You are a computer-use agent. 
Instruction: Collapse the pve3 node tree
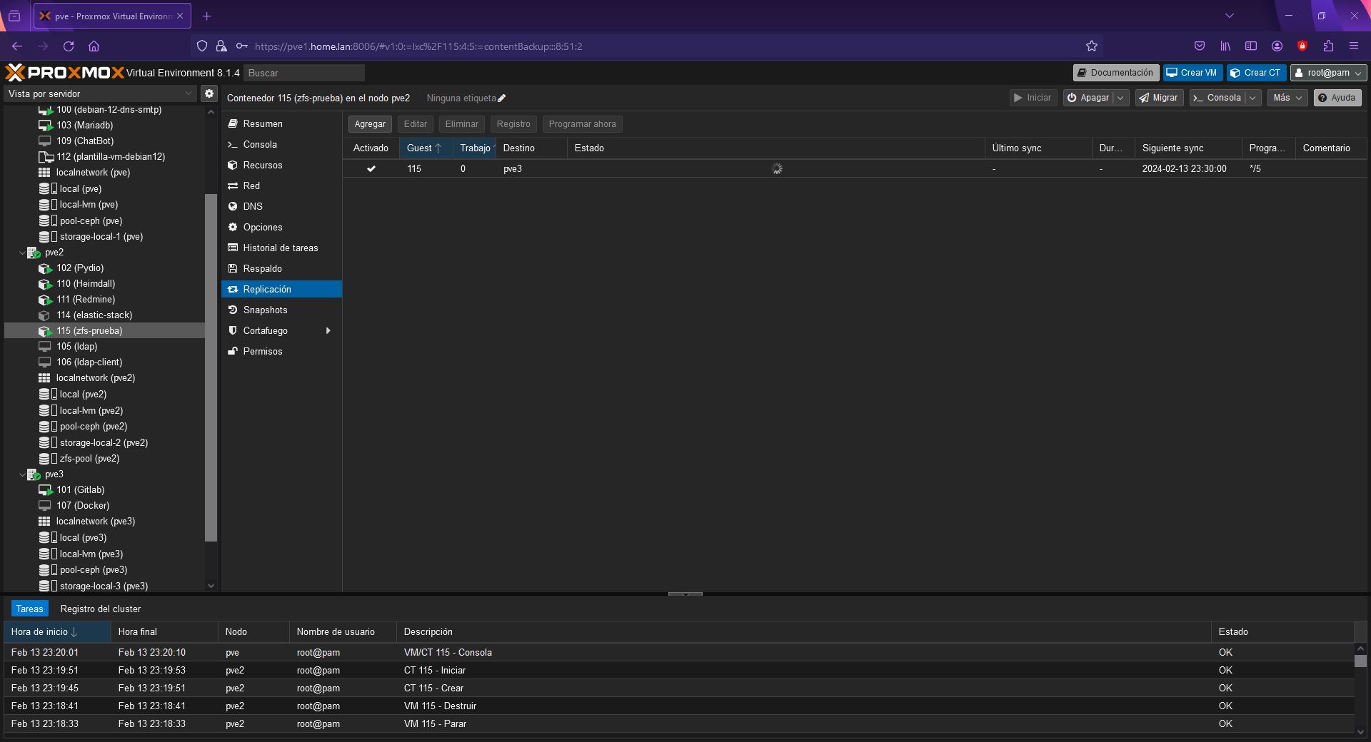point(22,474)
